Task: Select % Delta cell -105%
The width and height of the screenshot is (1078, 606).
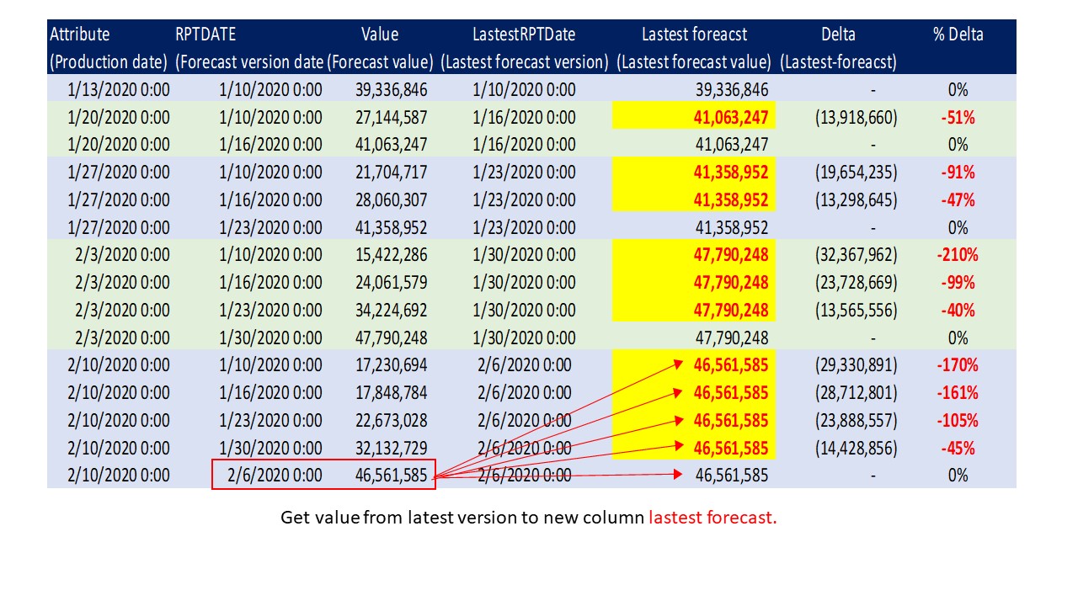Action: tap(958, 421)
